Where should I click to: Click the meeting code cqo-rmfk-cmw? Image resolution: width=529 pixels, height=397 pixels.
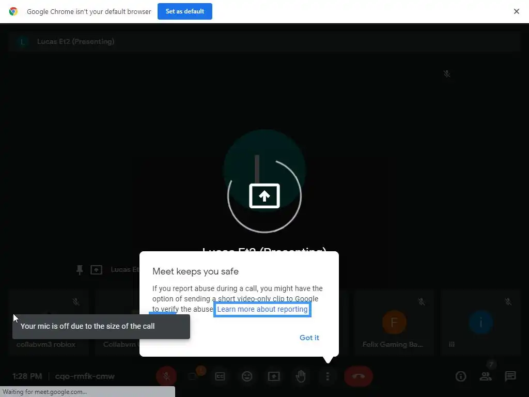click(x=85, y=376)
